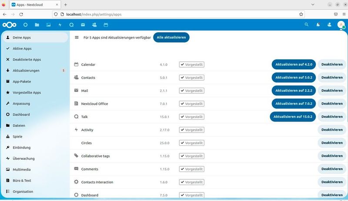Viewport: 348px width, 201px height.
Task: Open the Firefox application menu
Action: coord(344,14)
